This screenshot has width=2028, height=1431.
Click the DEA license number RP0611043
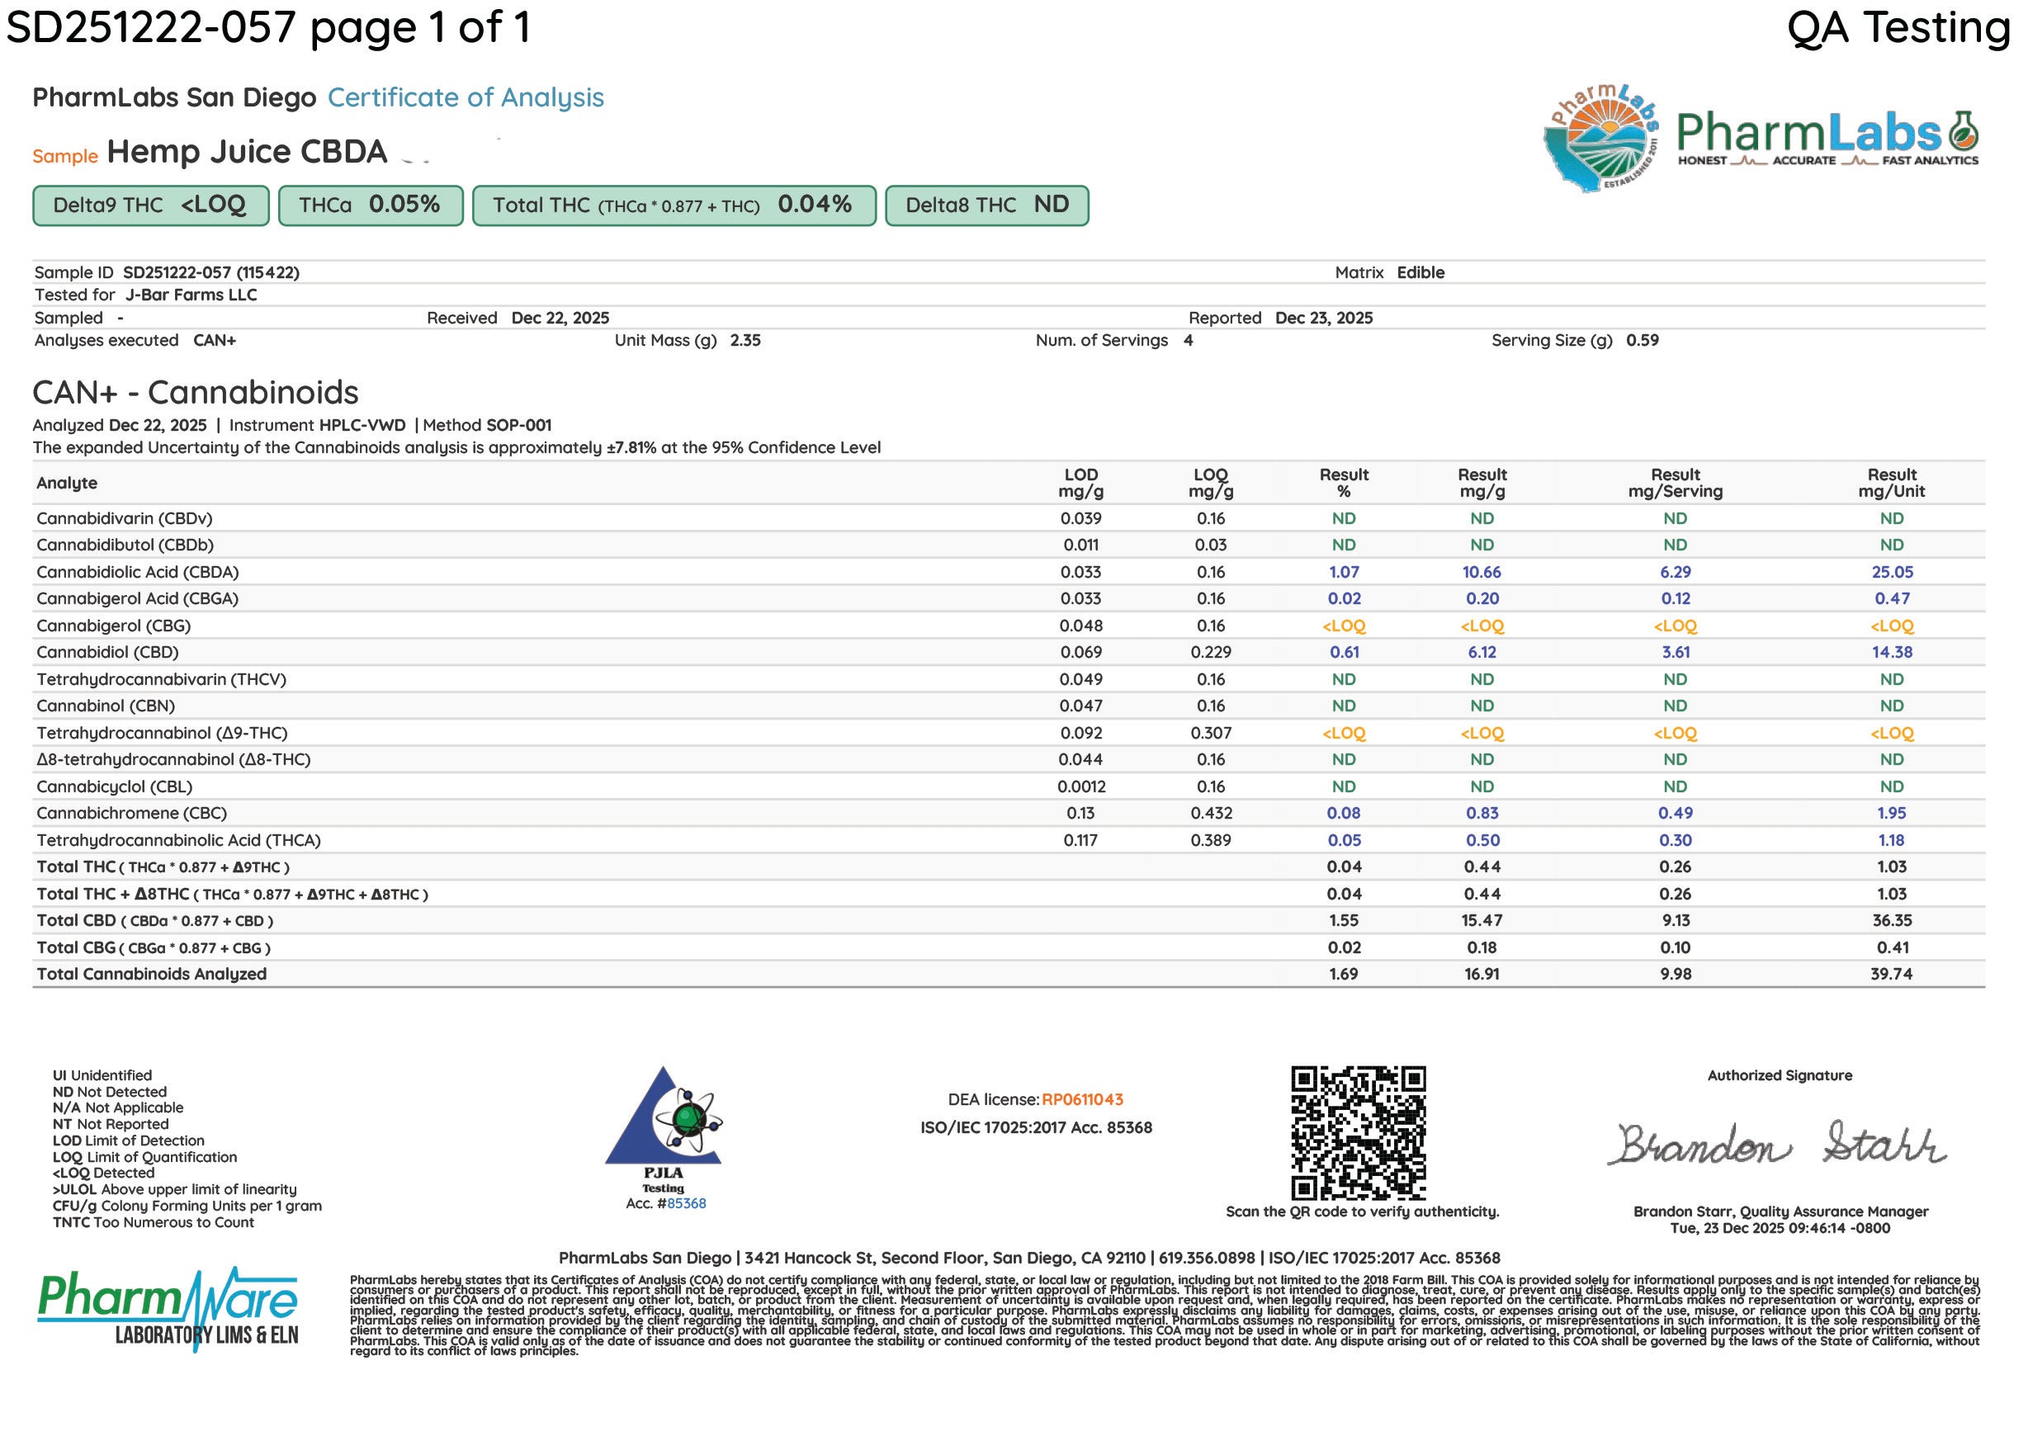point(1082,1100)
